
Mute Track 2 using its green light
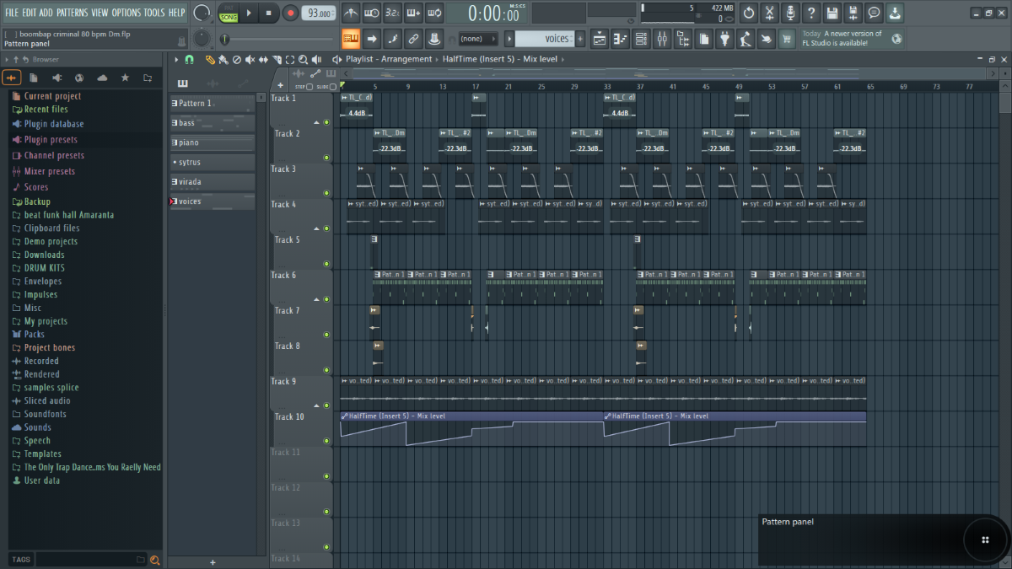tap(326, 158)
